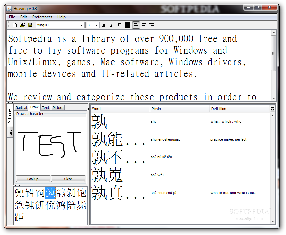Toggle bold formatting

coord(104,25)
